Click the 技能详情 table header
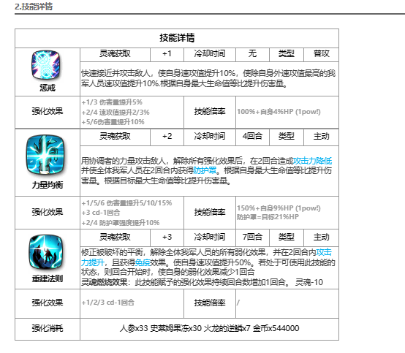Image resolution: width=405 pixels, height=353 pixels. 177,38
